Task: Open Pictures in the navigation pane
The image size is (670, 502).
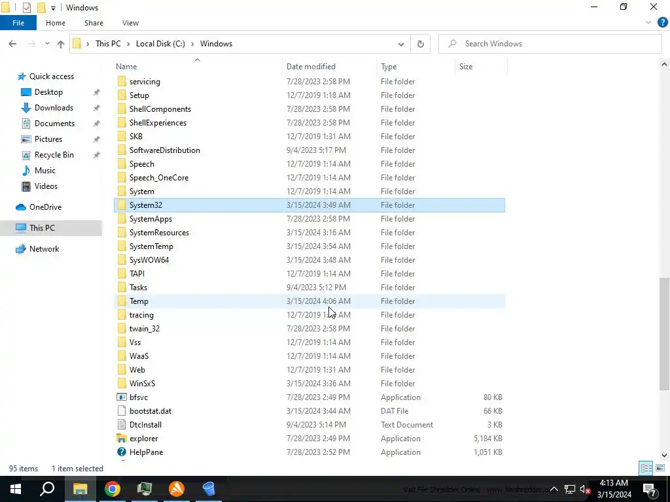Action: [48, 139]
